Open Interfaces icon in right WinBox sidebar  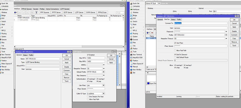[x=131, y=9]
